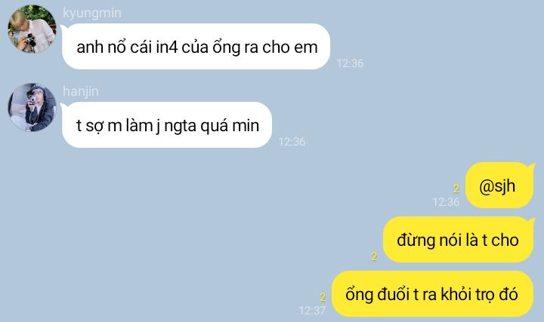This screenshot has width=544, height=322.
Task: Select the bubble 'ổng đuổi t ra khỏi trọ đó'
Action: pos(432,293)
